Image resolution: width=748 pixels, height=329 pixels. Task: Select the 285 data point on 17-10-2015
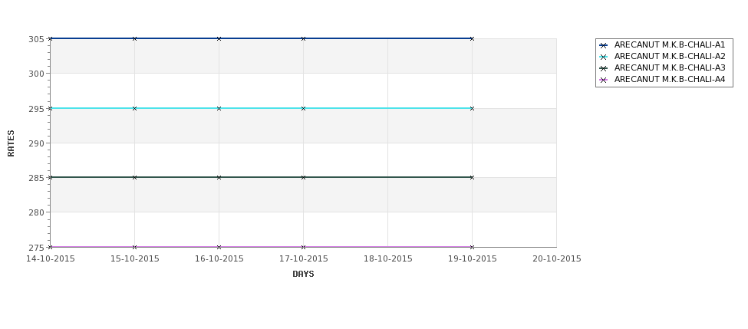click(303, 177)
